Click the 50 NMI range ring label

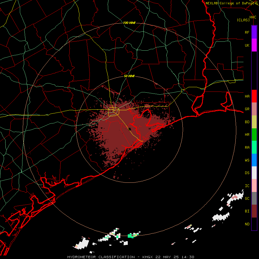click(129, 76)
